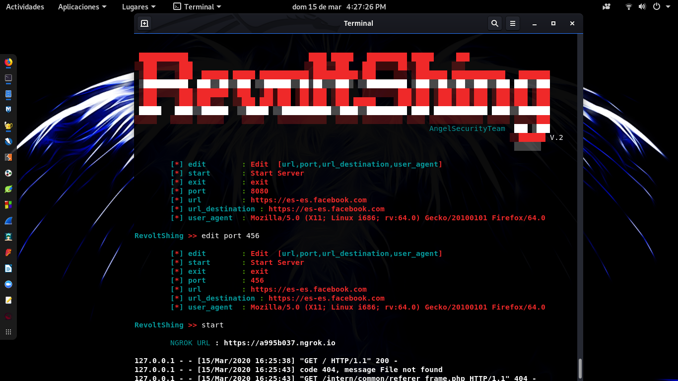The width and height of the screenshot is (678, 381).
Task: Open Burp Suite orange icon in the dock
Action: pos(8,157)
